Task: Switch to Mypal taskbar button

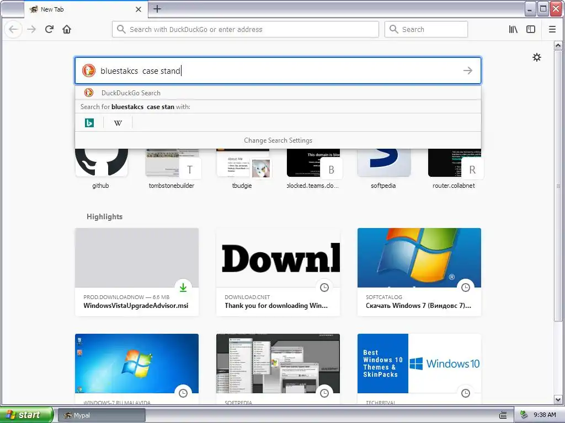Action: click(x=102, y=415)
